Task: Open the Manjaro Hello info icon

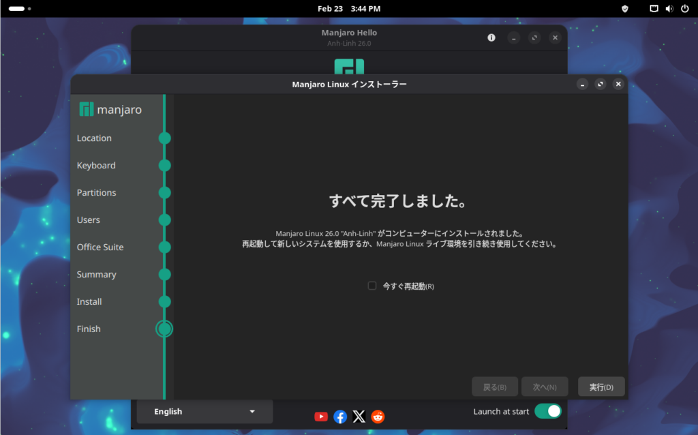Action: pyautogui.click(x=491, y=37)
